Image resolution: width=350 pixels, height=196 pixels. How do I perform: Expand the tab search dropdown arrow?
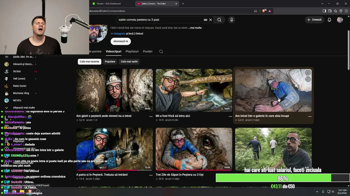tap(322, 4)
